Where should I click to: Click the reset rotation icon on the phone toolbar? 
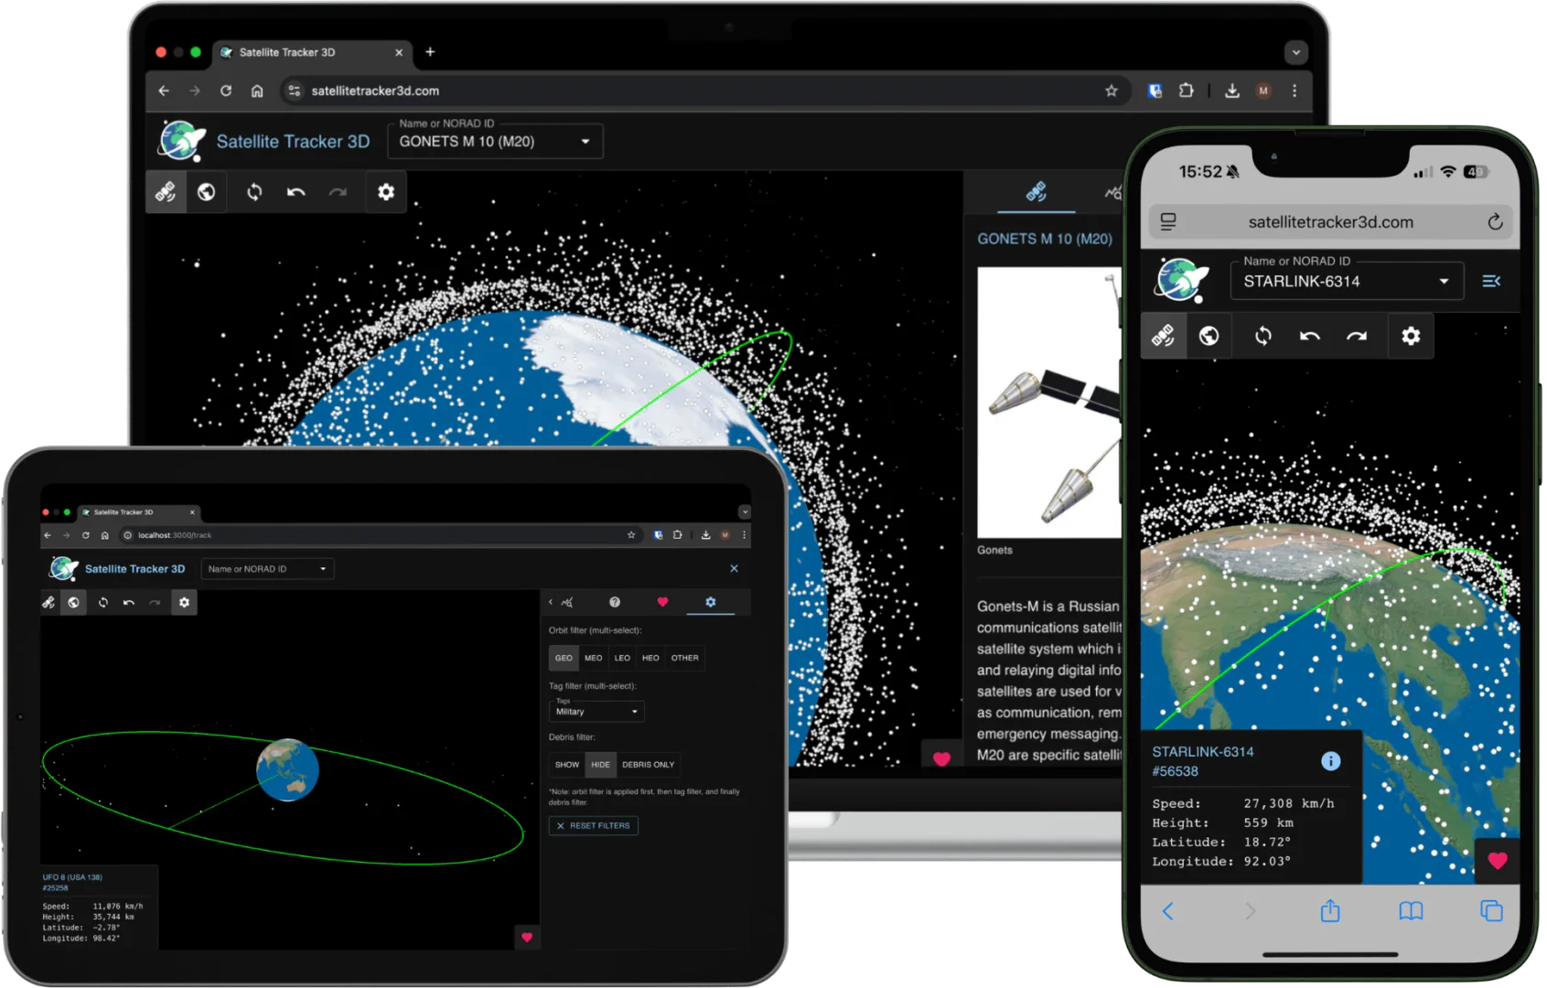tap(1262, 336)
